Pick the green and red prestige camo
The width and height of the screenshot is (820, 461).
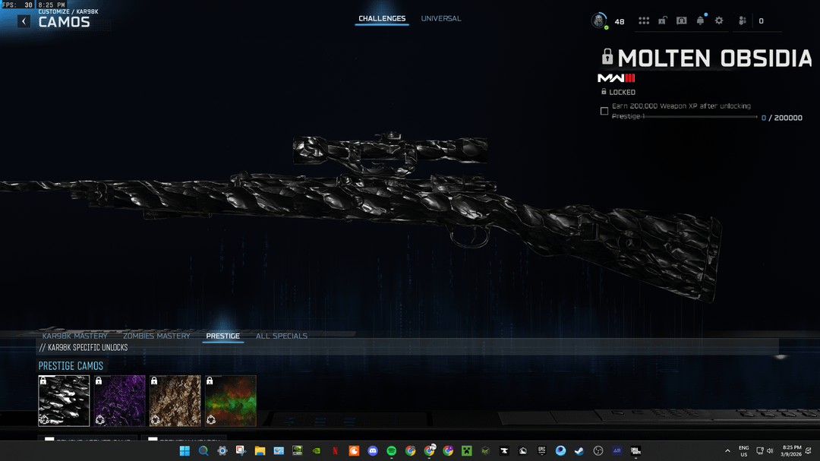pyautogui.click(x=230, y=400)
